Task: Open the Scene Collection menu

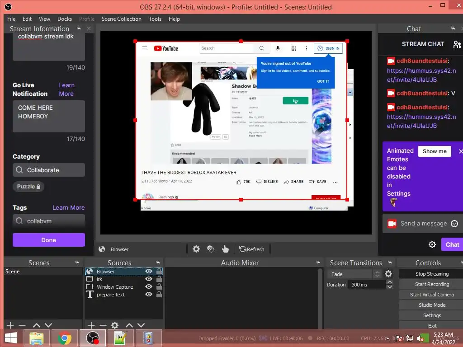Action: point(121,19)
